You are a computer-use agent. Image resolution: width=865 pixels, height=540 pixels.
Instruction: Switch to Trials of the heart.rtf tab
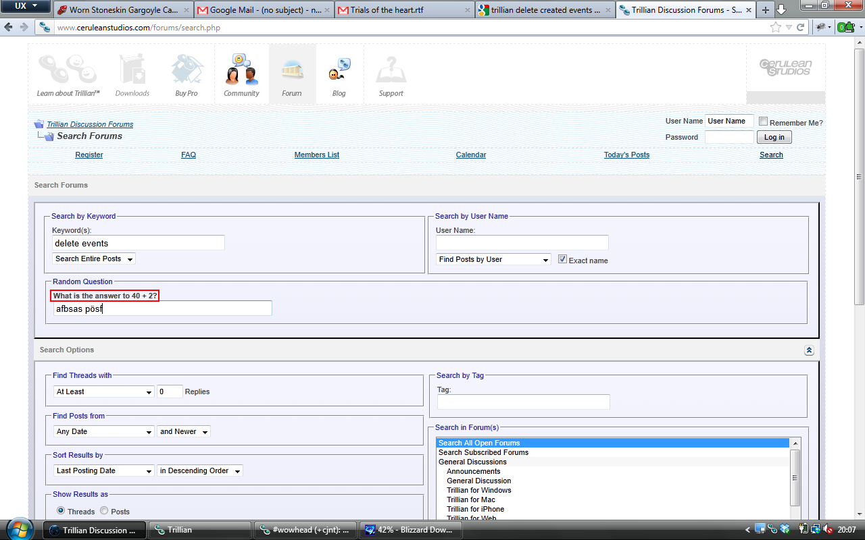[x=405, y=10]
